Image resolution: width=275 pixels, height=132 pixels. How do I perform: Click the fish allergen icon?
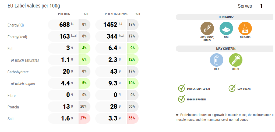(226, 28)
